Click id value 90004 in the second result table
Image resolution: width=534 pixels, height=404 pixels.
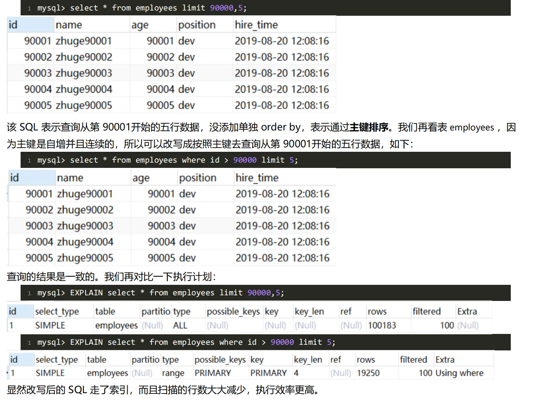point(39,242)
